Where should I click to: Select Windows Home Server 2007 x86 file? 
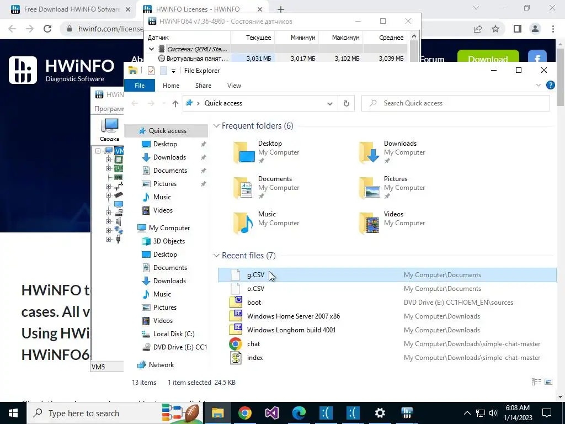click(x=387, y=316)
